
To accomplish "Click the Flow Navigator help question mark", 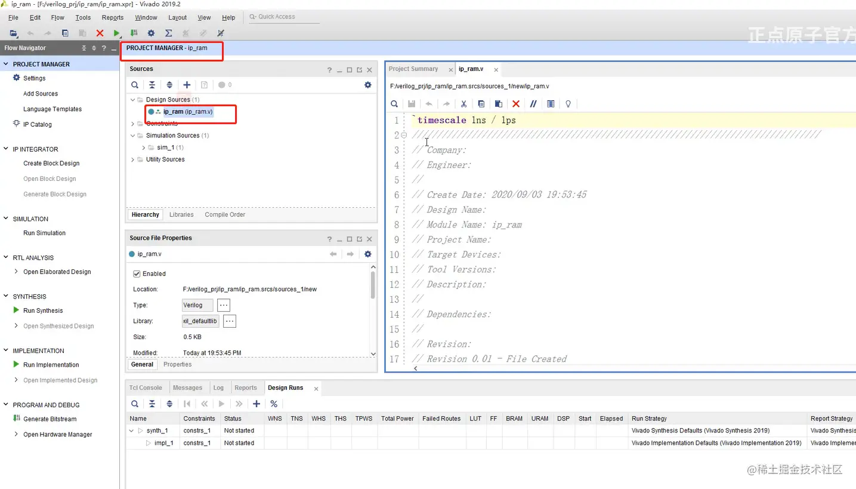I will point(104,48).
